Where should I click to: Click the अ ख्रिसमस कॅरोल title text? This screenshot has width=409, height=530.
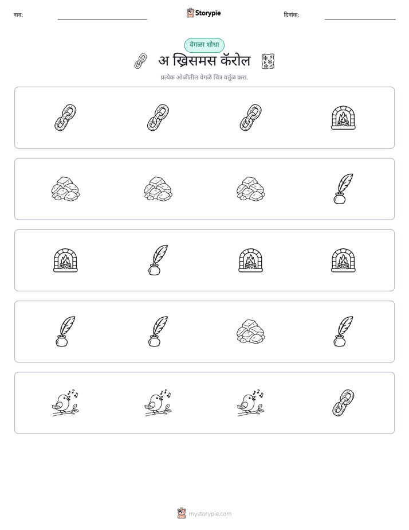point(204,61)
